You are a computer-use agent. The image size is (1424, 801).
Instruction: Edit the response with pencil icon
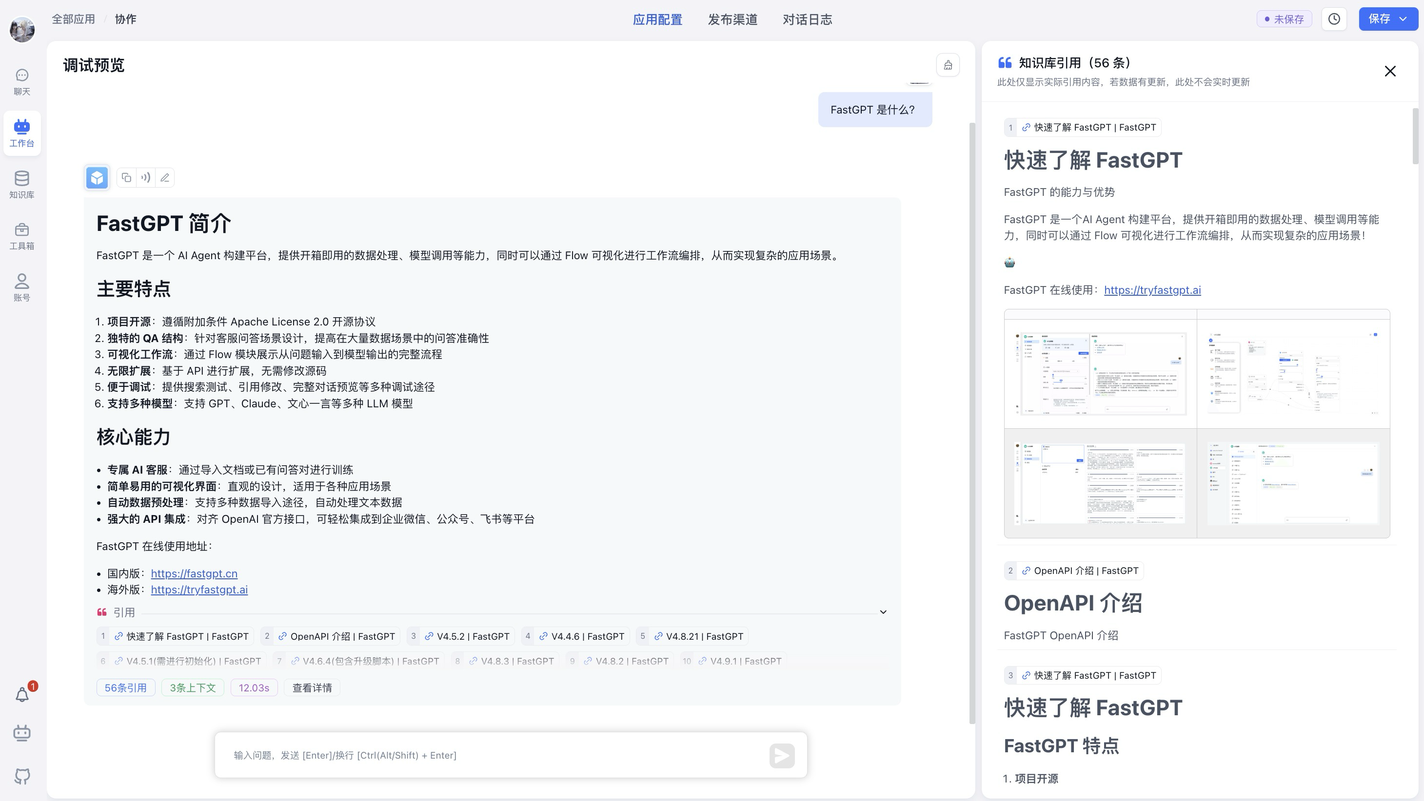[x=165, y=177]
